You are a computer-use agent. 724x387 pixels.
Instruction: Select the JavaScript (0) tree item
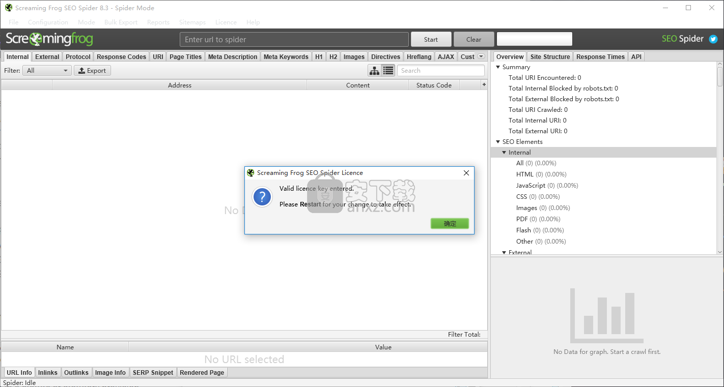pos(547,186)
